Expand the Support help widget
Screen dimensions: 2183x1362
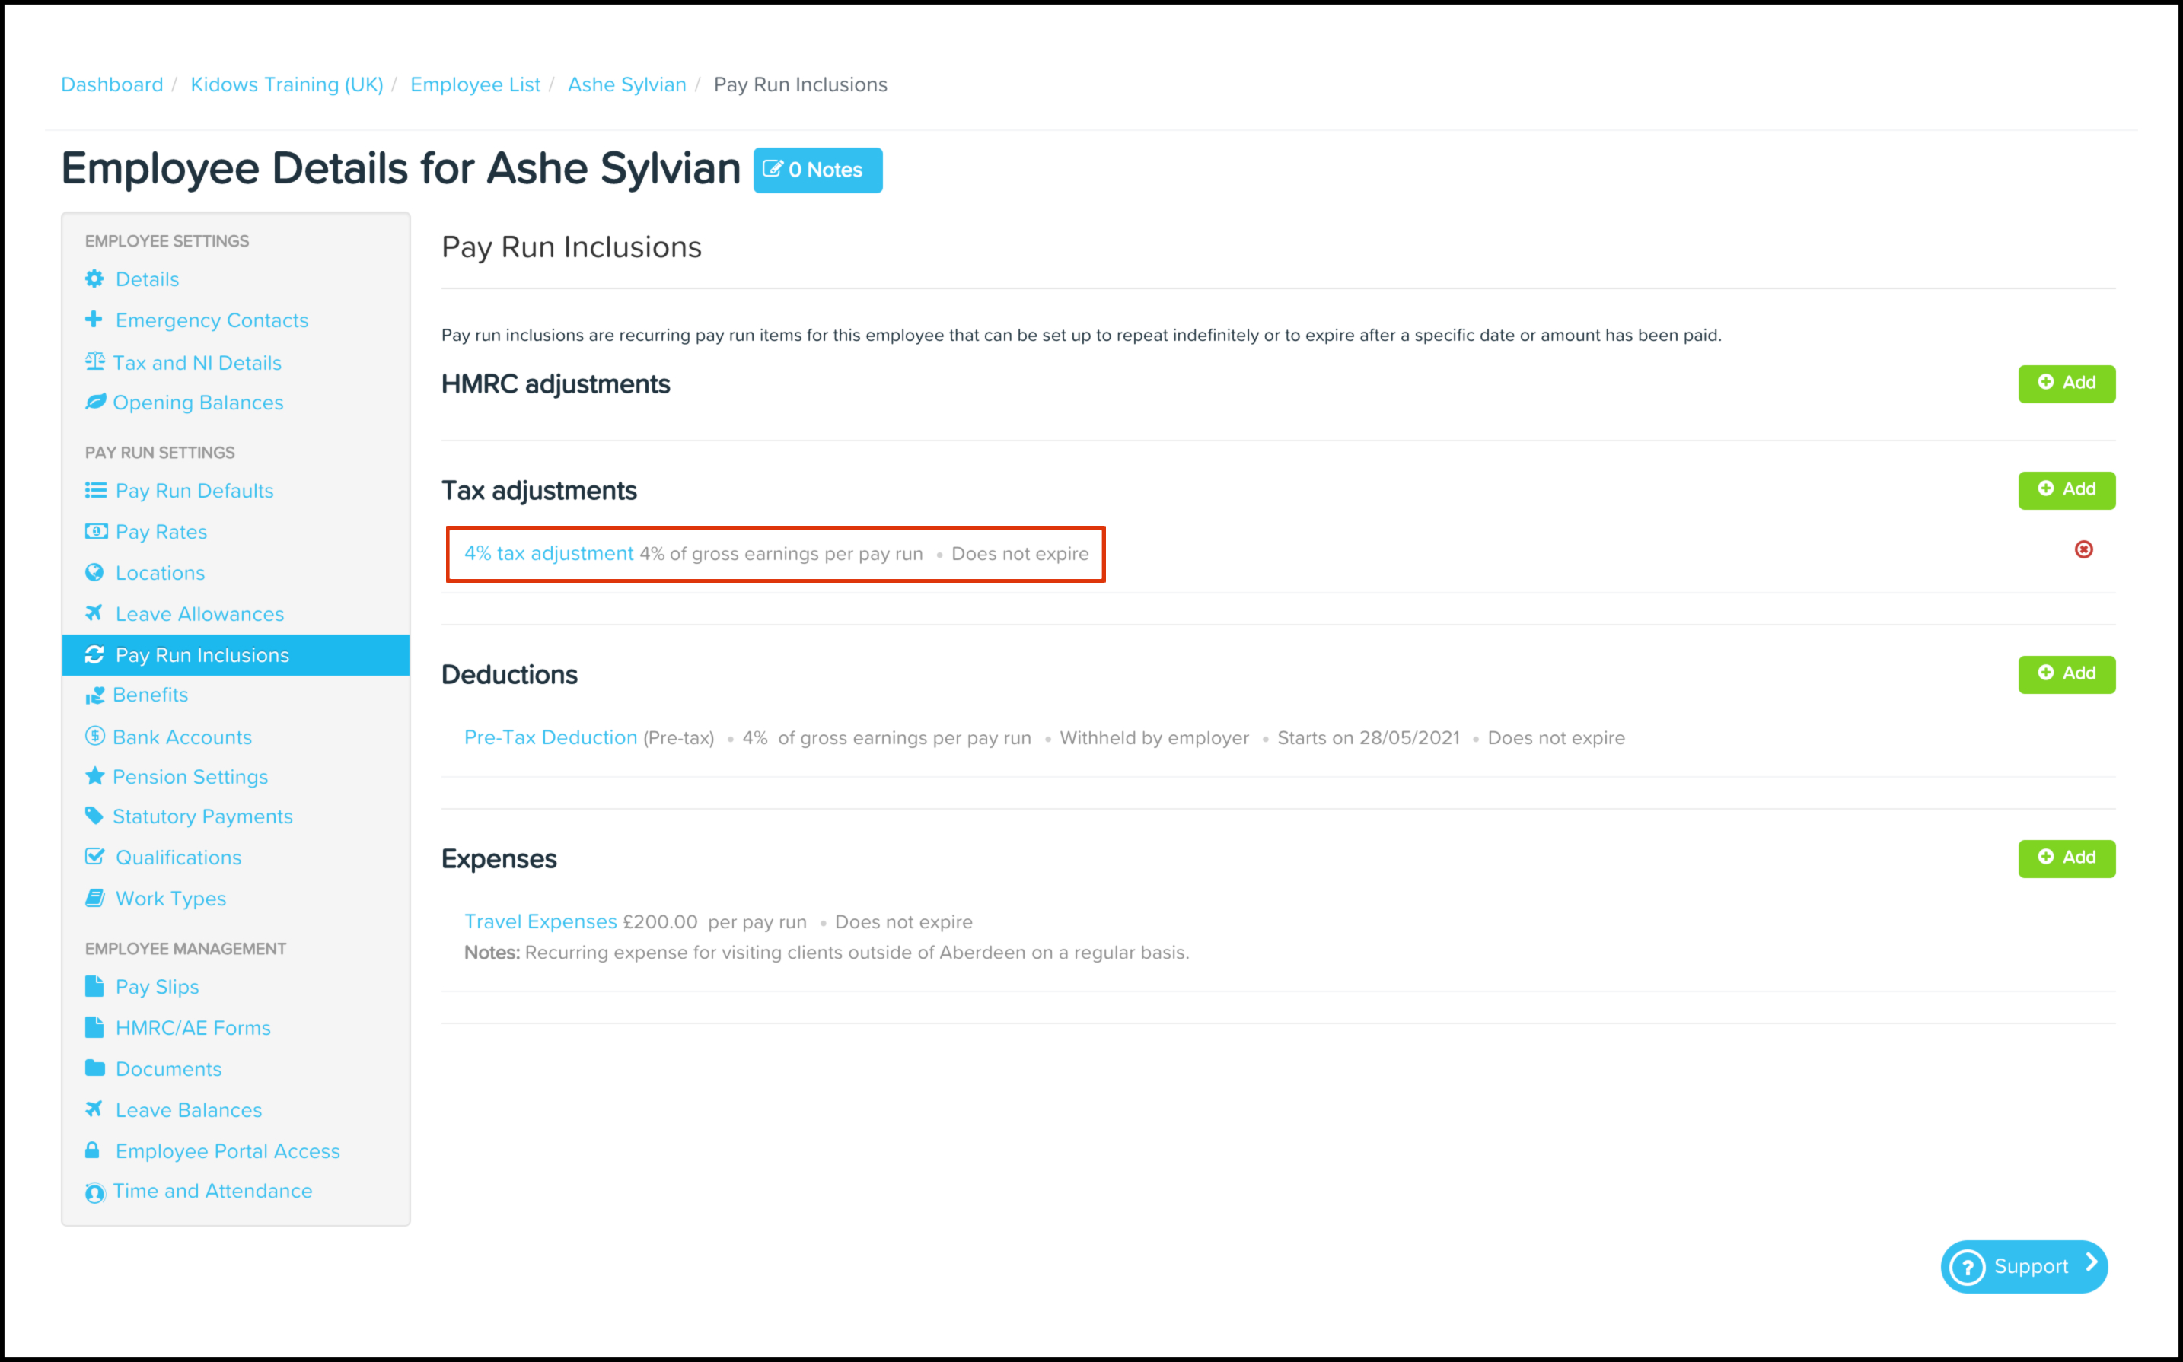click(x=2023, y=1267)
